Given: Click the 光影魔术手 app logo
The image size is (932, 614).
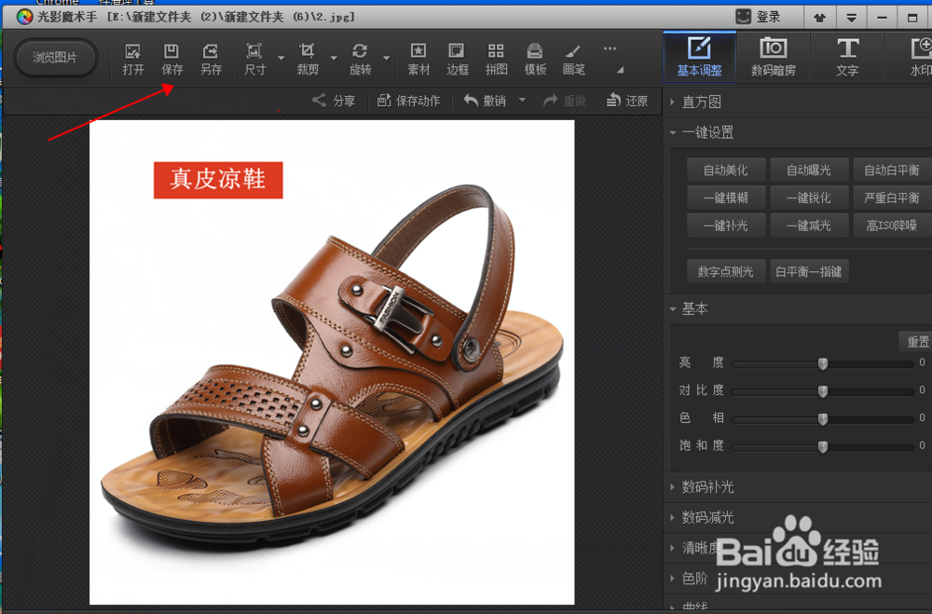Looking at the screenshot, I should coord(24,17).
